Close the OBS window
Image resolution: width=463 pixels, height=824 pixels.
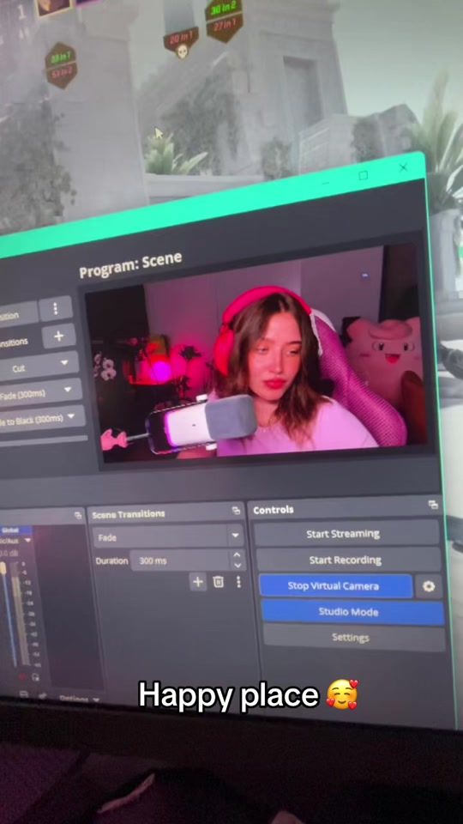[403, 167]
